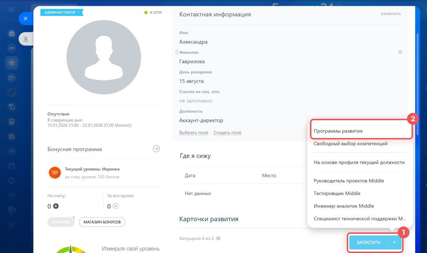Click the hamburger menu icon
427x253 pixels.
click(12, 9)
